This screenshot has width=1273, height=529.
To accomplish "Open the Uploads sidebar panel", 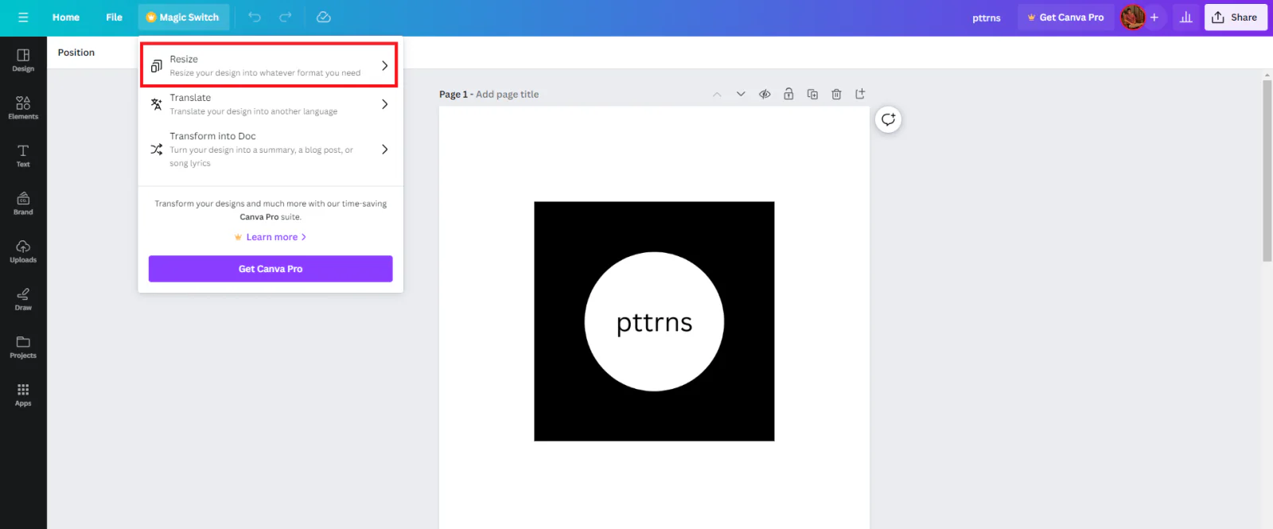I will coord(23,251).
